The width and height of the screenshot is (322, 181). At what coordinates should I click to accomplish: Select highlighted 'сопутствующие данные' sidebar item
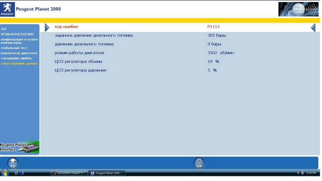point(19,64)
